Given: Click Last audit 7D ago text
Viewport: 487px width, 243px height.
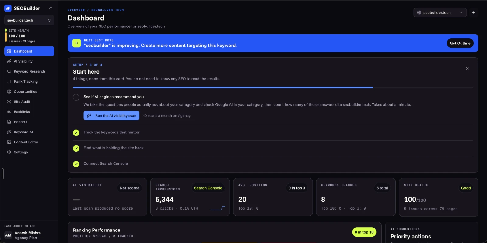Looking at the screenshot, I should (x=20, y=226).
